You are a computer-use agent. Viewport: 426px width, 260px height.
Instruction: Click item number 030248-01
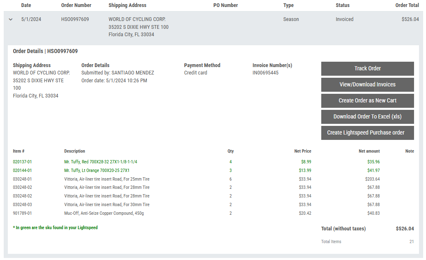point(22,179)
